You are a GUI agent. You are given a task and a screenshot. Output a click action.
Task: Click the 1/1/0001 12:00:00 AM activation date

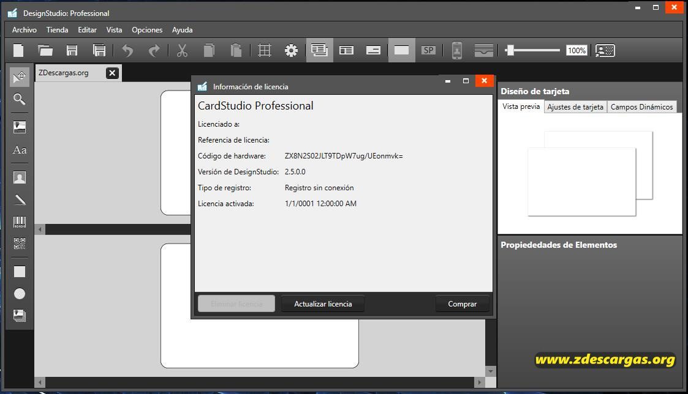point(320,203)
